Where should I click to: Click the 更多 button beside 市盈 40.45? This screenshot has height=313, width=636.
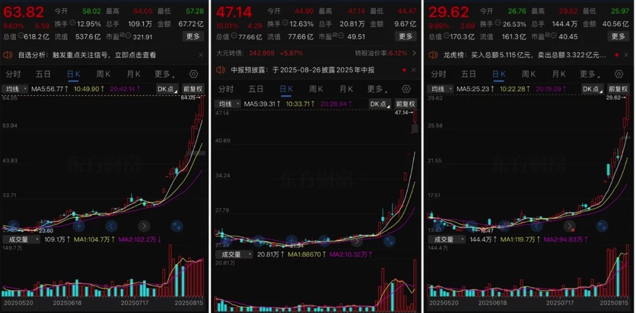618,36
